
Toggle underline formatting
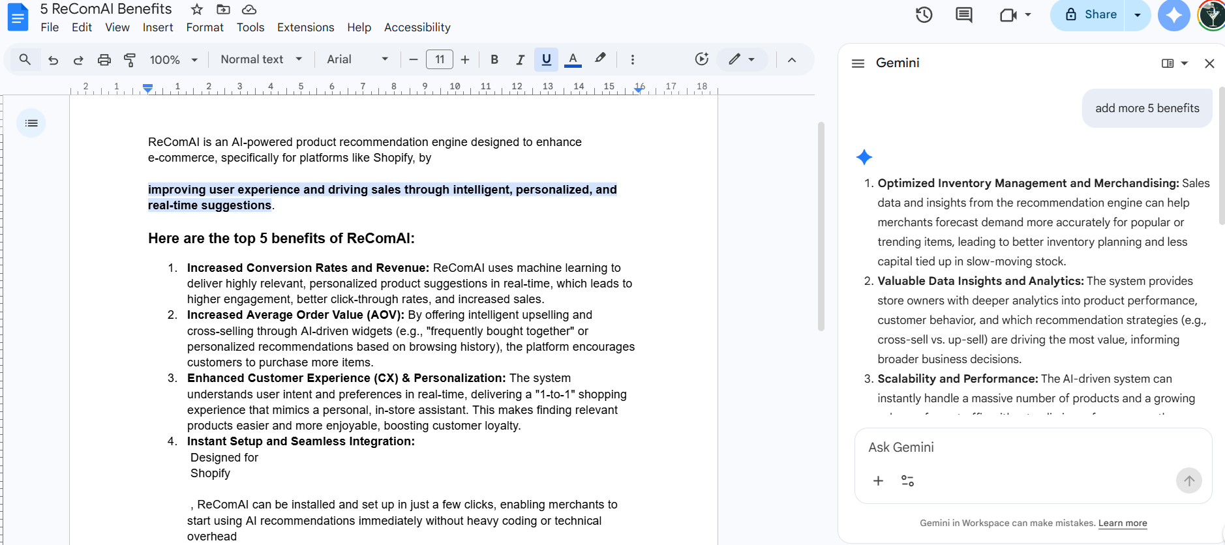pos(547,59)
